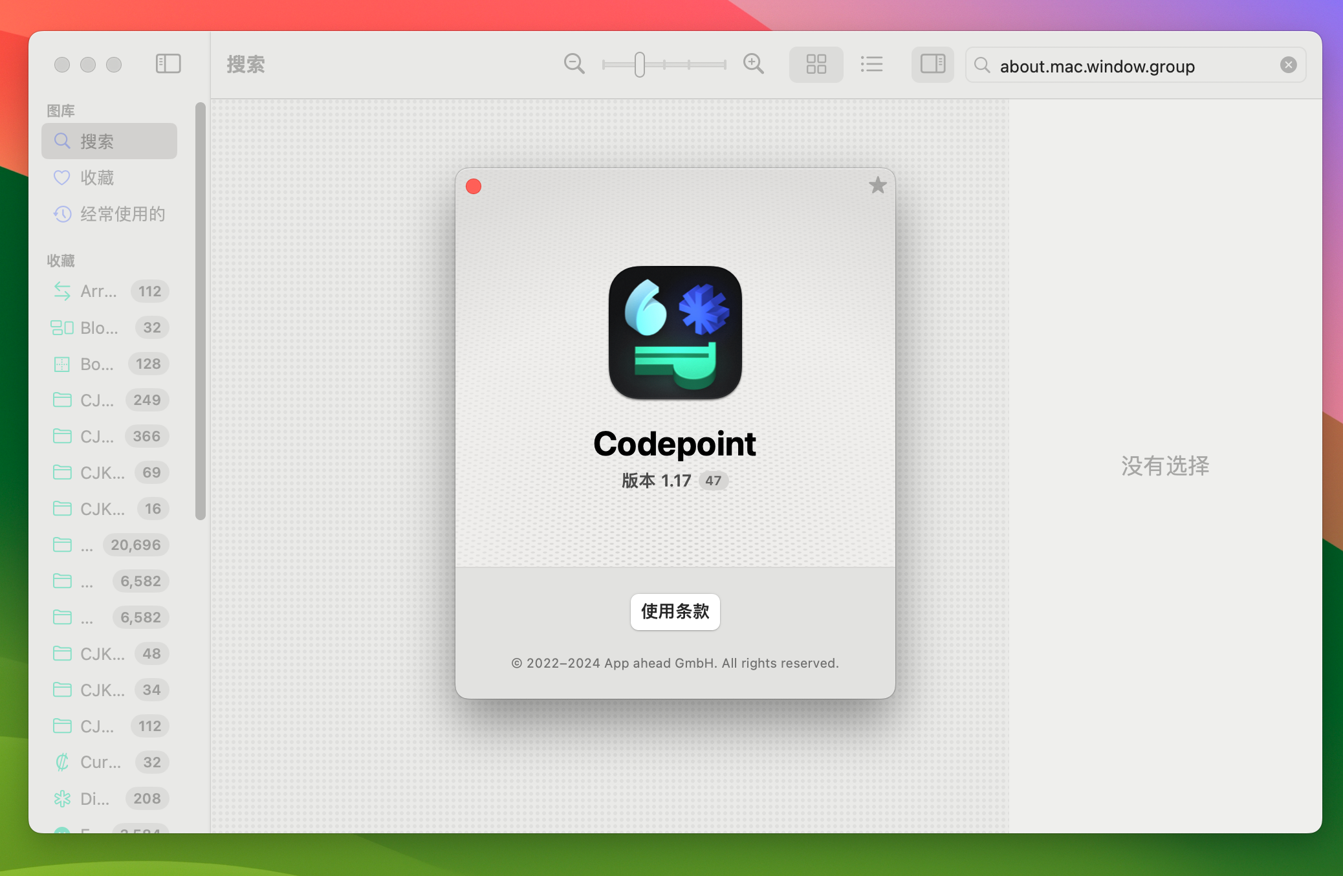Image resolution: width=1343 pixels, height=876 pixels.
Task: Close the Codepoint about panel
Action: coord(474,186)
